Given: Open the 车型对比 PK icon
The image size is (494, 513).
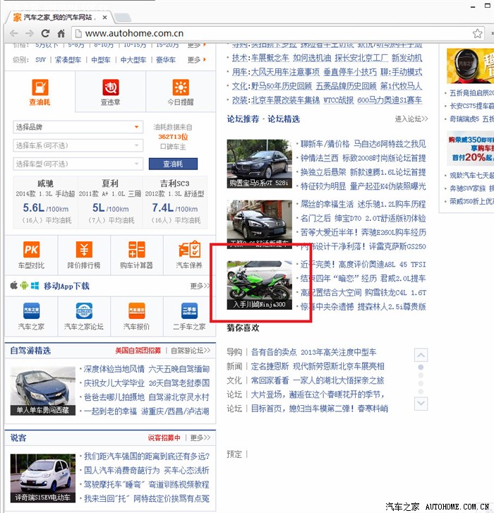Looking at the screenshot, I should (x=31, y=250).
